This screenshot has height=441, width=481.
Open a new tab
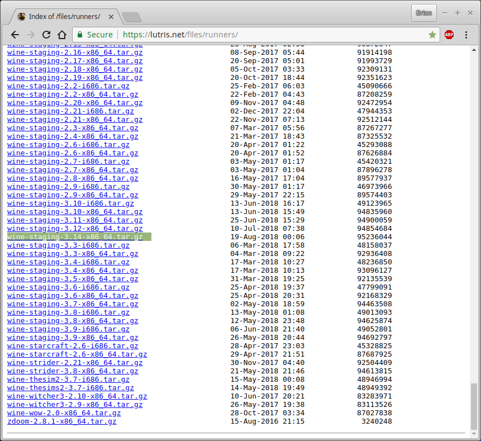tap(132, 17)
